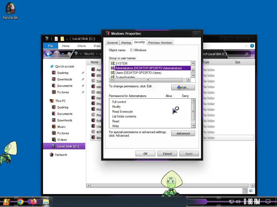The width and height of the screenshot is (277, 207).
Task: Click the search magnifier in Explorer
Action: pyautogui.click(x=247, y=54)
